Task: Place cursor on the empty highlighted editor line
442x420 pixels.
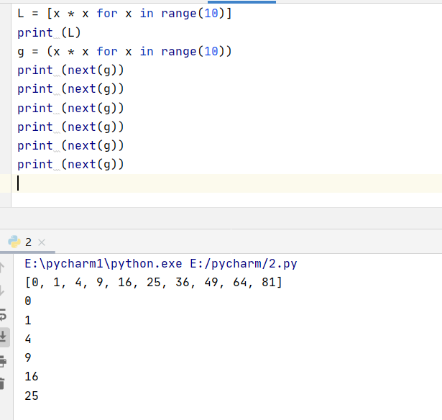Action: 226,183
